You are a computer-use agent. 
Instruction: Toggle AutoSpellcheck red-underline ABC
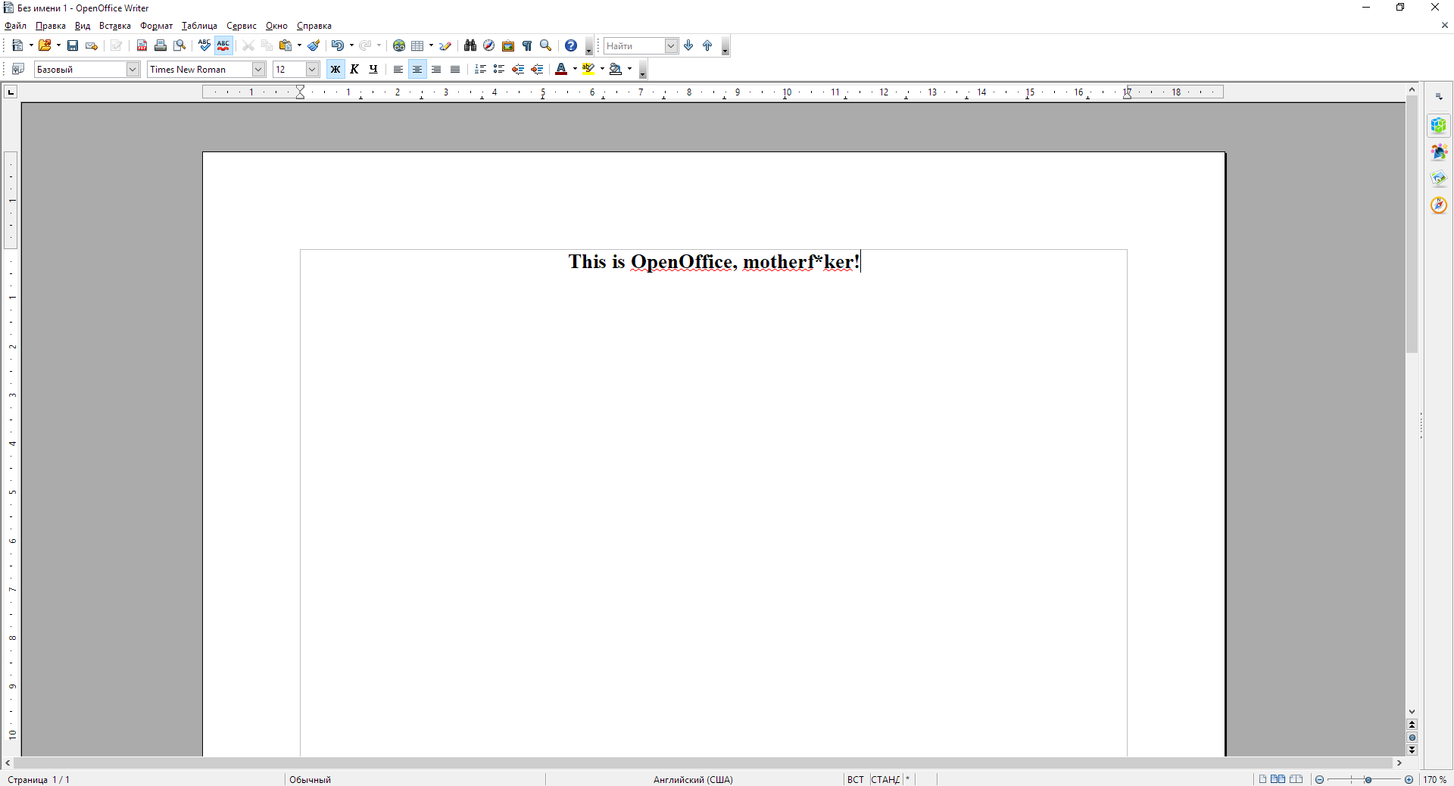[223, 45]
